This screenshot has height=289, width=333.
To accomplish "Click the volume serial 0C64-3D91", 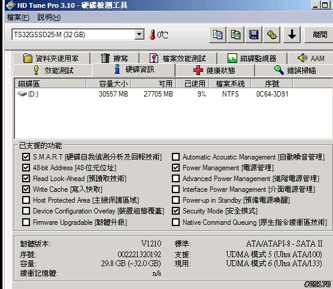I will tap(273, 94).
